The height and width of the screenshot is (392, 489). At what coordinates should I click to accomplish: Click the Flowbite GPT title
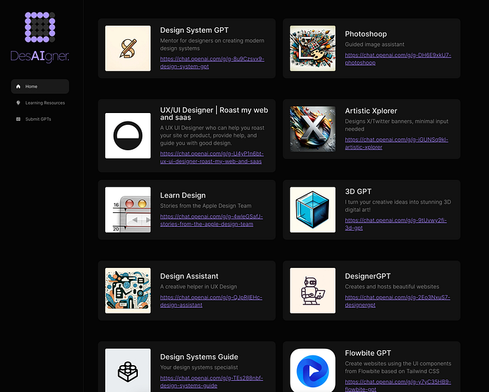(x=368, y=353)
